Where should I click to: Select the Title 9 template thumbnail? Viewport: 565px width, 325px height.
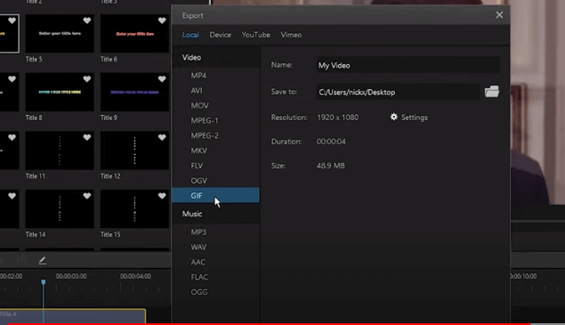134,92
